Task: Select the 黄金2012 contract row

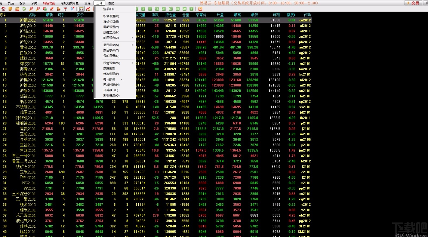Action: click(156, 47)
